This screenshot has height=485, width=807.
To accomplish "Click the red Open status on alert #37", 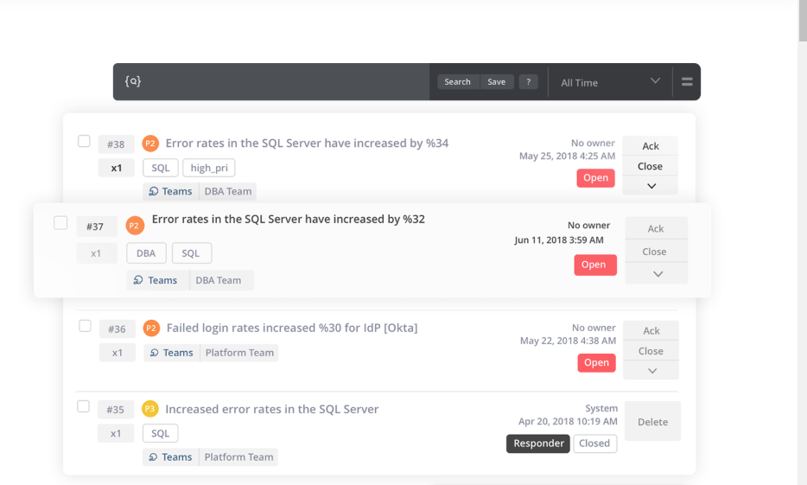I will pyautogui.click(x=594, y=265).
